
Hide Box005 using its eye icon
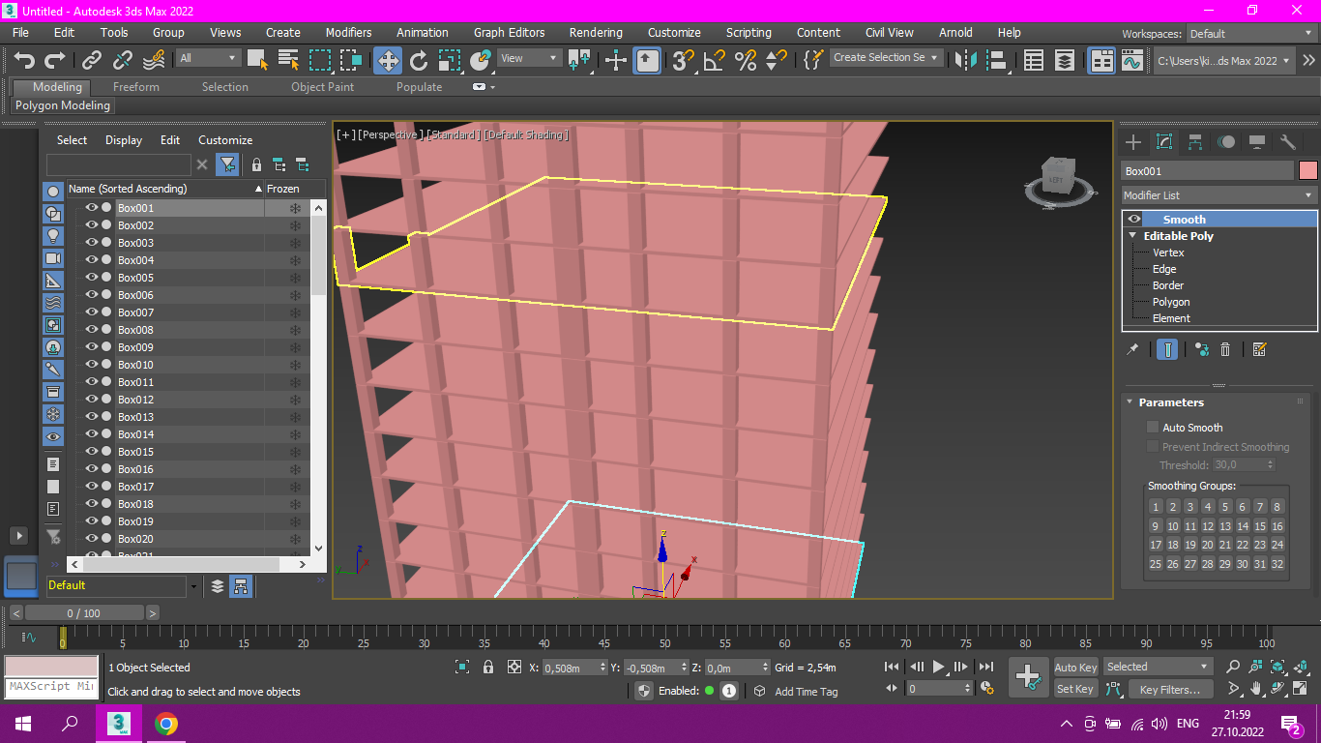92,278
